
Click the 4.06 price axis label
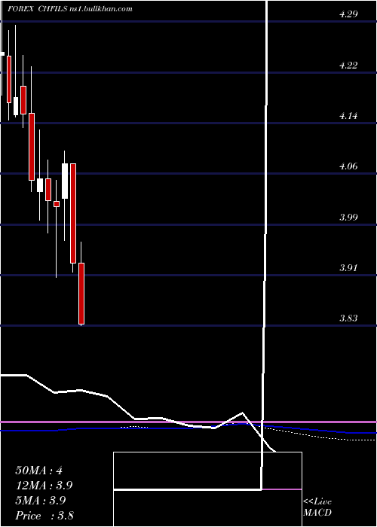(x=348, y=166)
